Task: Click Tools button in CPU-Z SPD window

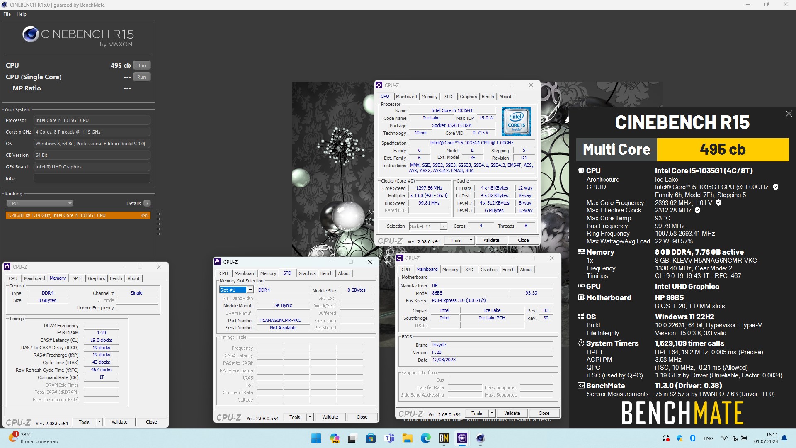Action: point(295,417)
